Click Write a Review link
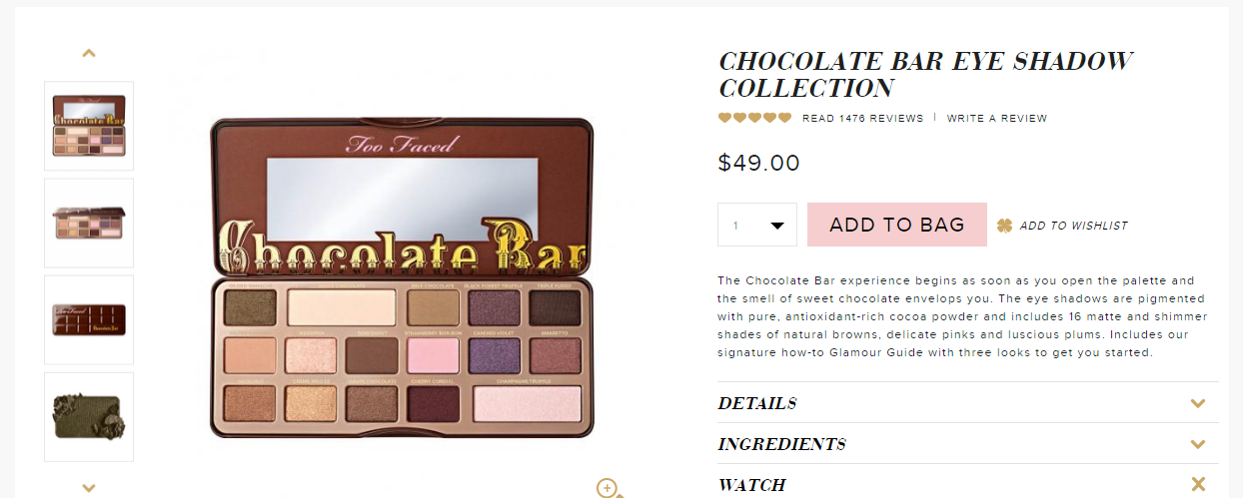The width and height of the screenshot is (1243, 498). 997,118
